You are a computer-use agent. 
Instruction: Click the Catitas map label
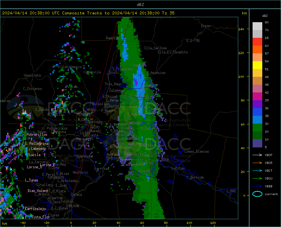[178, 168]
